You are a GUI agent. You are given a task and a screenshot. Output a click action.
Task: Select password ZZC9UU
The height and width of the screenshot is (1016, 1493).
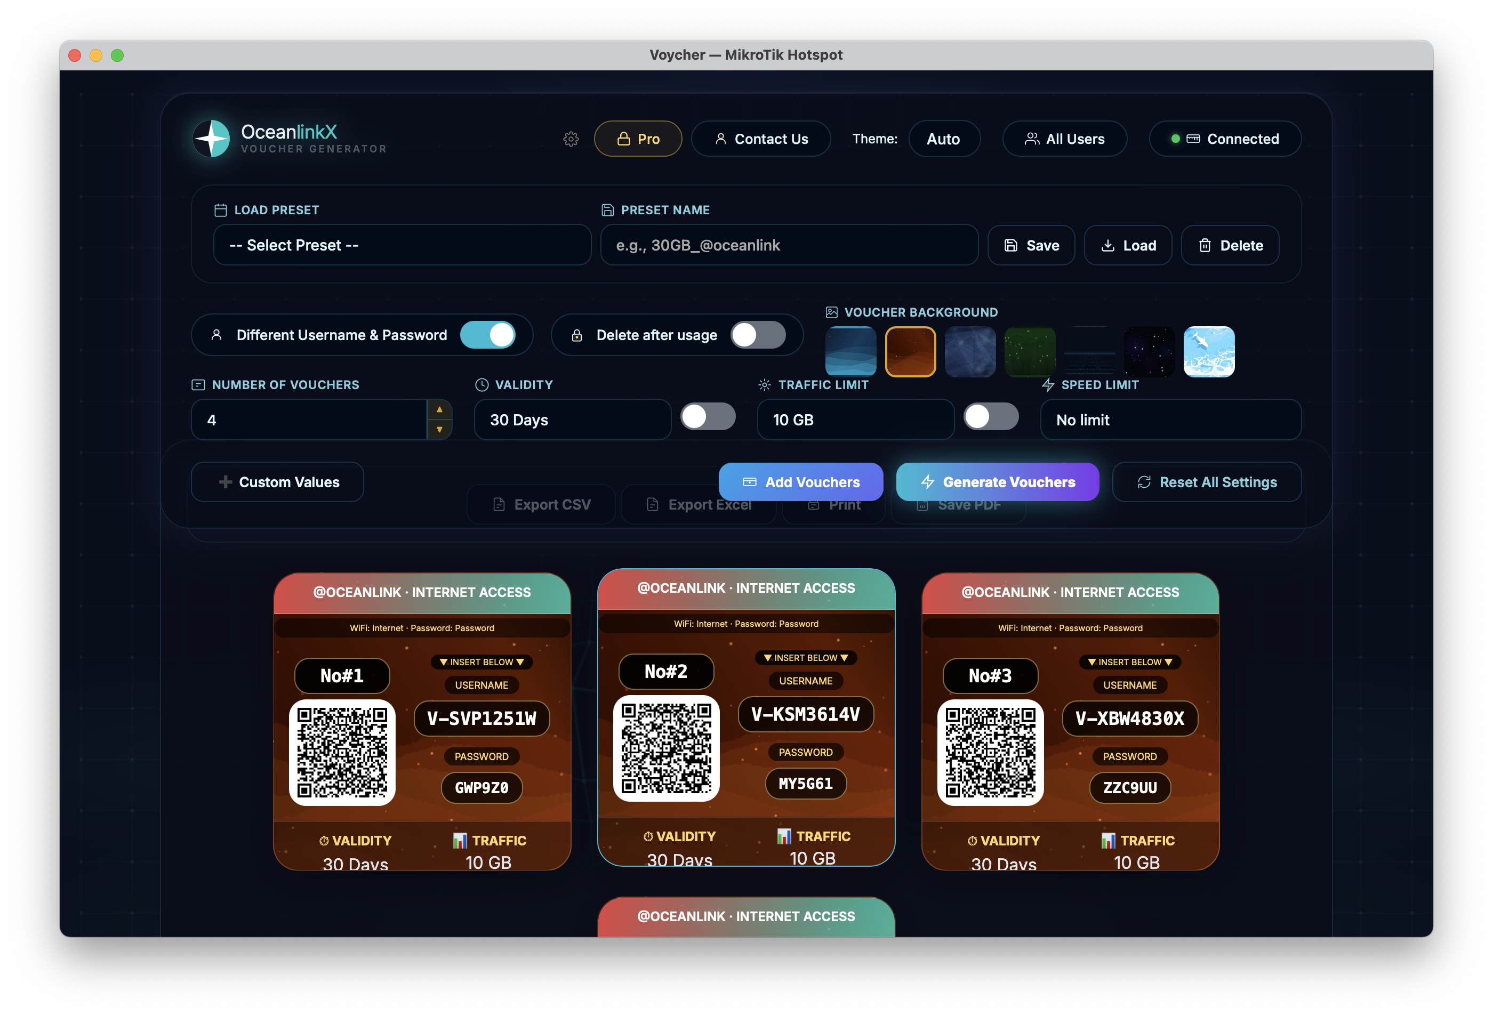coord(1130,787)
